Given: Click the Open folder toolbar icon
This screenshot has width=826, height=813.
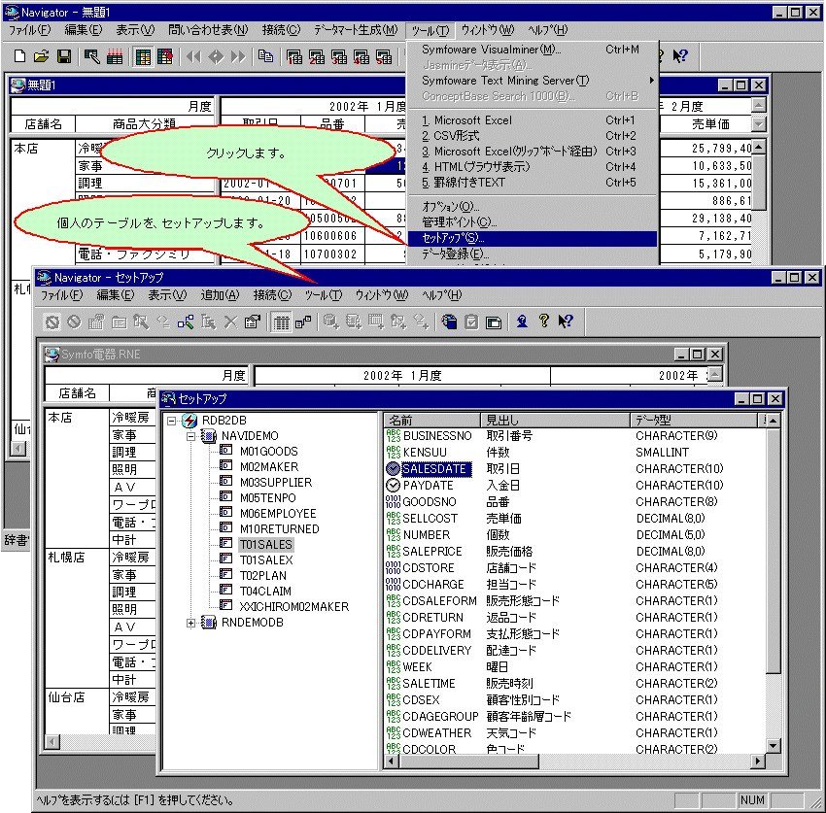Looking at the screenshot, I should (41, 56).
